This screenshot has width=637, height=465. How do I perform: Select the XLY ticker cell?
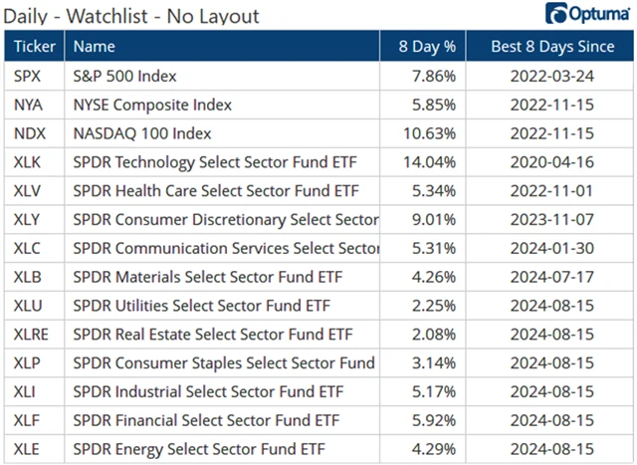click(29, 220)
